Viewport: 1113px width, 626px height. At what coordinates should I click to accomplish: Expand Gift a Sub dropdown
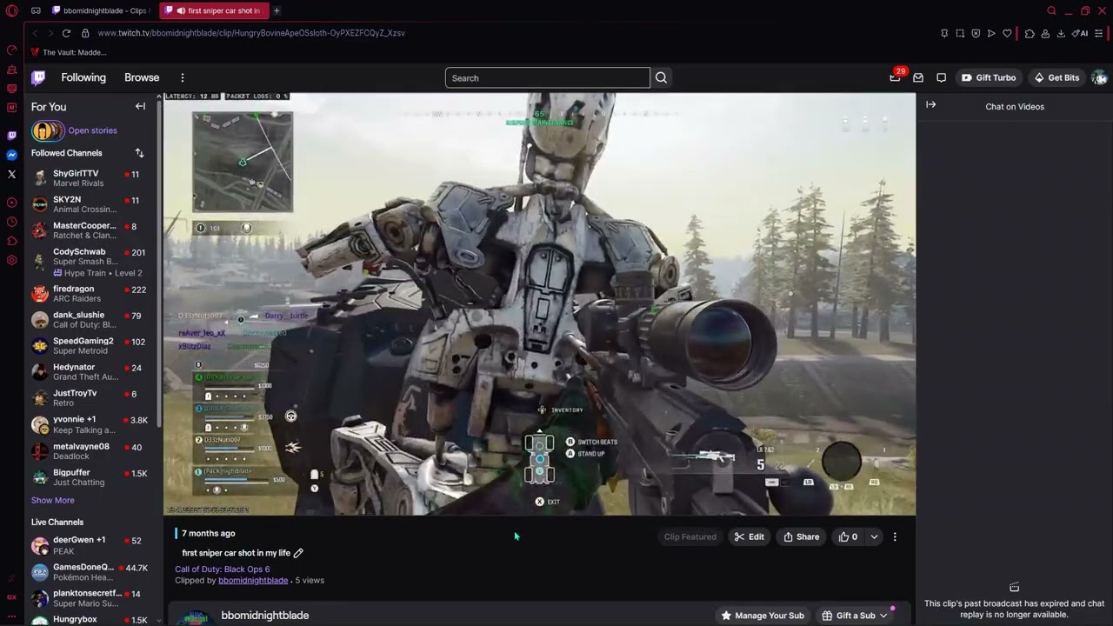(883, 616)
